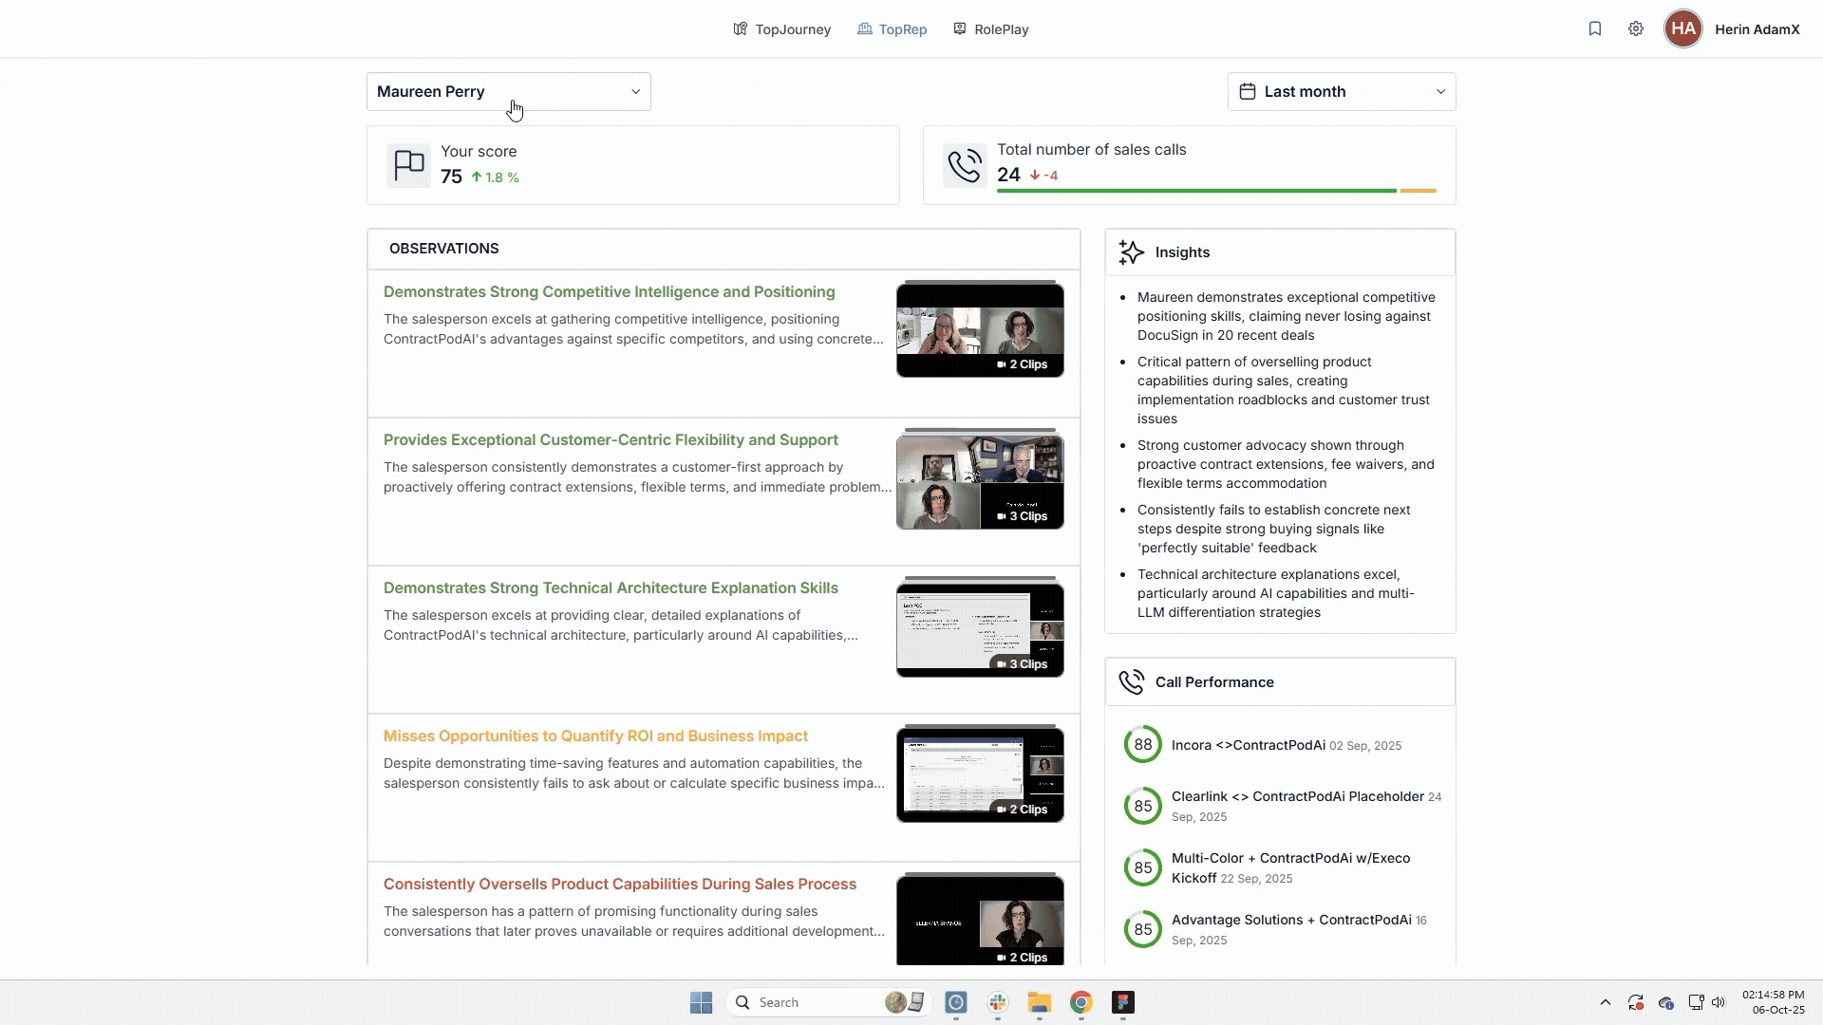The width and height of the screenshot is (1823, 1025).
Task: Click the Insights sparkle icon
Action: click(x=1131, y=252)
